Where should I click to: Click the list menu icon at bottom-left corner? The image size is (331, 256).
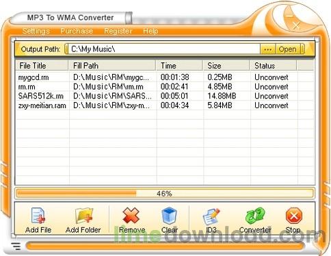pyautogui.click(x=16, y=246)
